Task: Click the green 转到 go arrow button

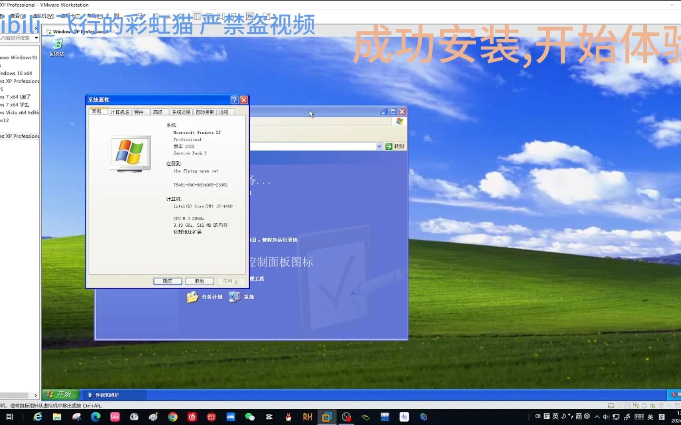Action: (394, 146)
